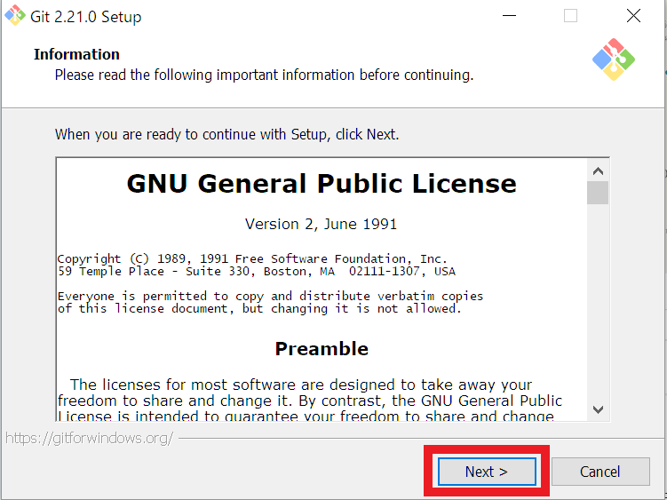This screenshot has height=500, width=667.
Task: Click the "Version 2, June 1991" text
Action: tap(322, 224)
